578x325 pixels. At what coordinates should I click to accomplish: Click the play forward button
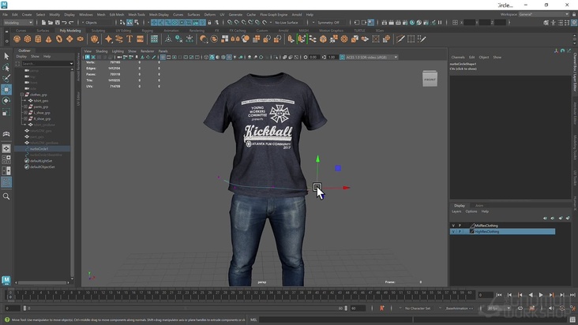pos(541,295)
